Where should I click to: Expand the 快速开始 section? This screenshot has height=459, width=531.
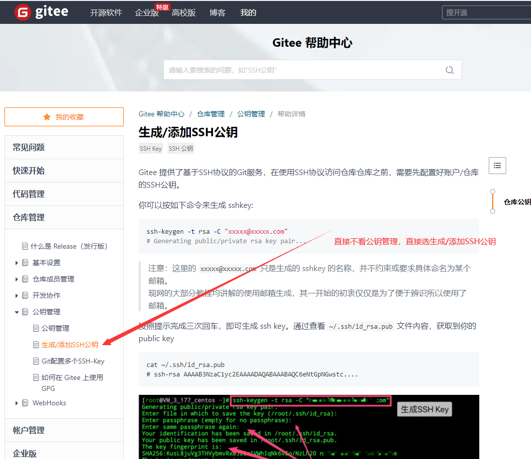[64, 171]
